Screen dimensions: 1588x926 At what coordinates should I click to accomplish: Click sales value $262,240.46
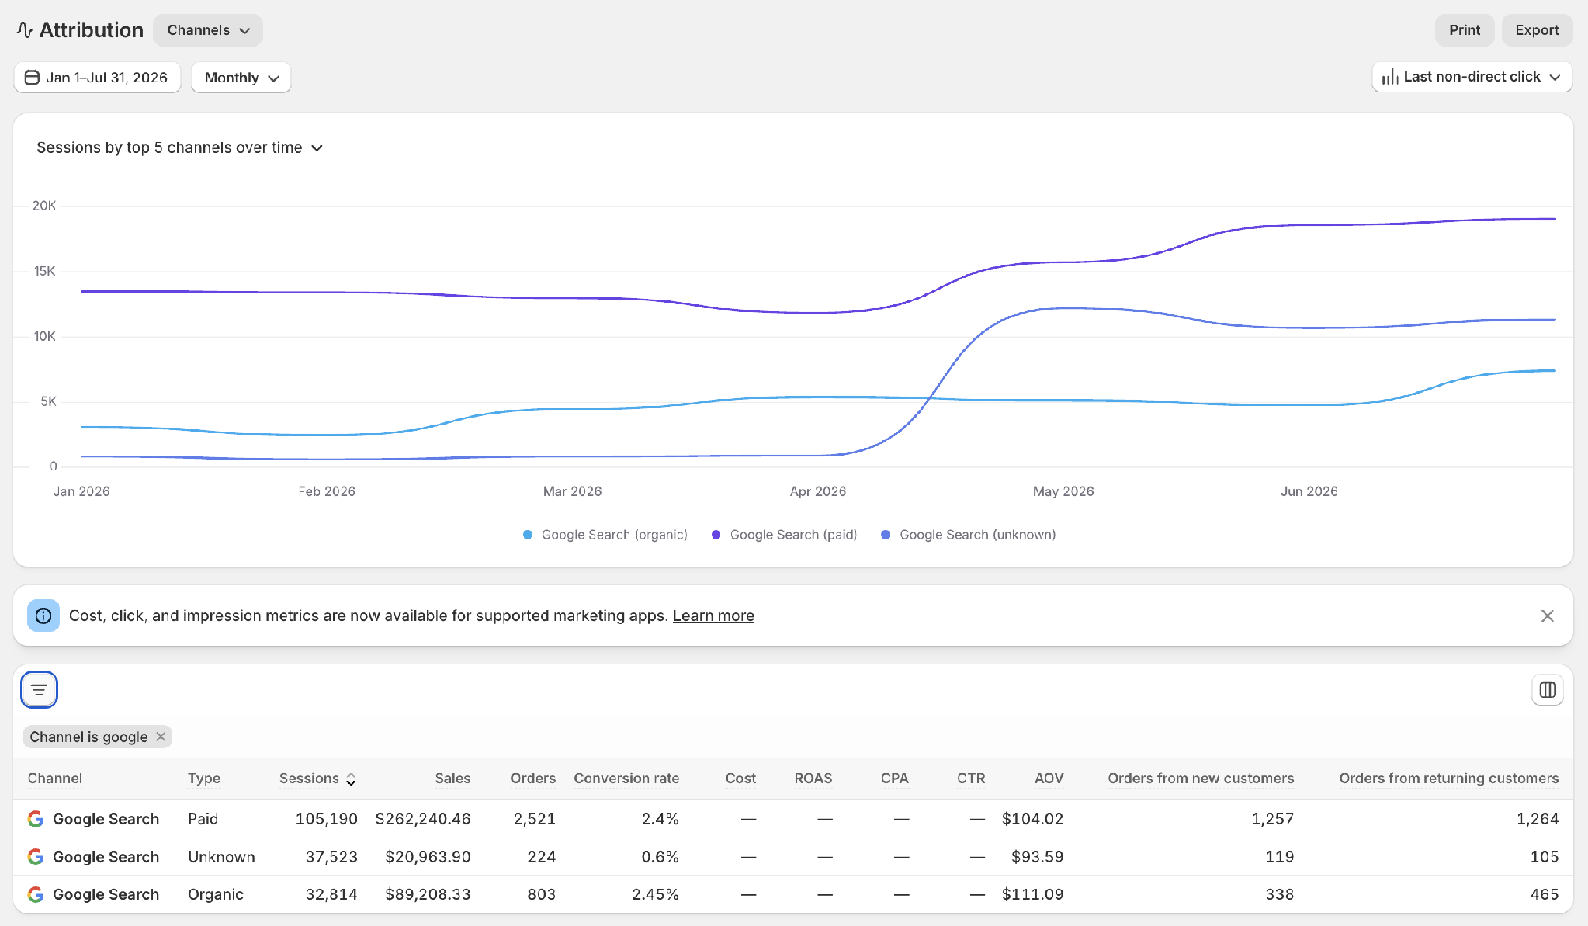tap(423, 819)
